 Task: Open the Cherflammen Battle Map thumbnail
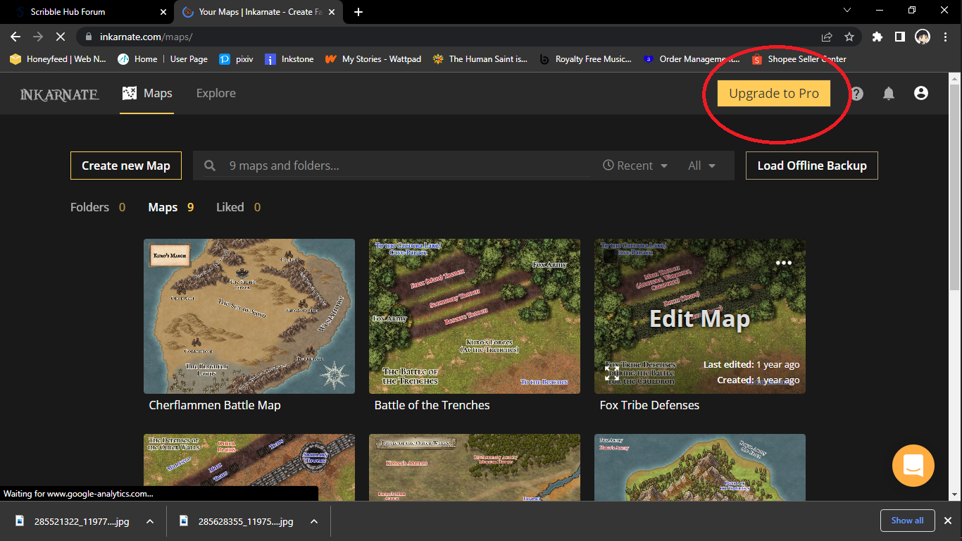click(x=249, y=316)
